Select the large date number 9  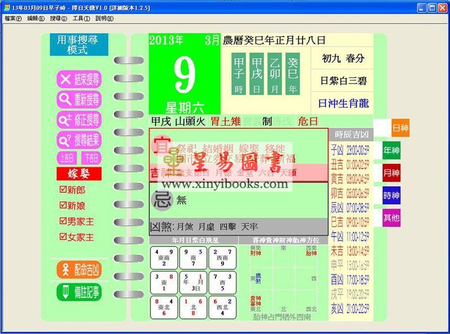point(184,75)
